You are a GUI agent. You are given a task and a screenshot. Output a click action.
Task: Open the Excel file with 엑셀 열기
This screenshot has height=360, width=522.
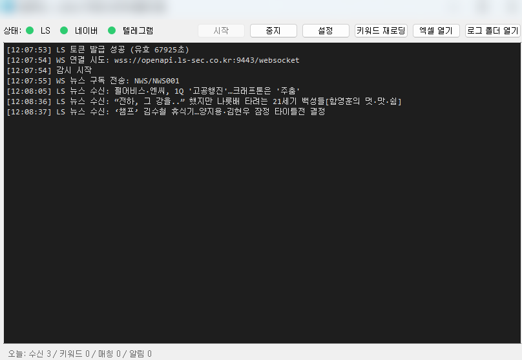436,30
